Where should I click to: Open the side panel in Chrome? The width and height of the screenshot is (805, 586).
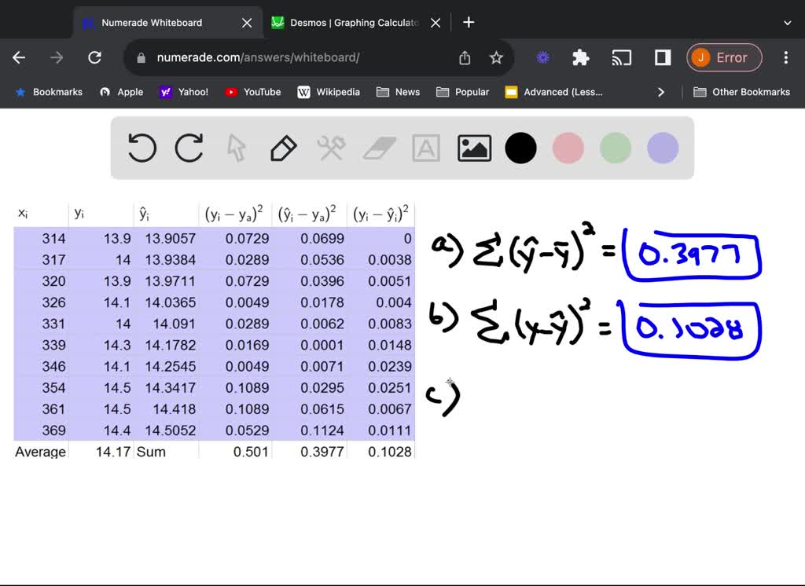(661, 57)
